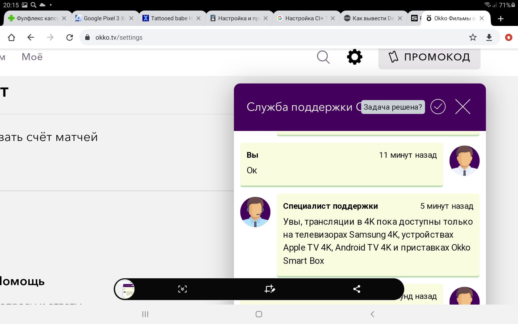Bookmark page with star icon

[473, 37]
